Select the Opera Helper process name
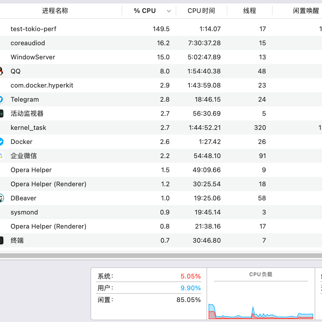Screen dimensions: 322x322 coord(31,170)
